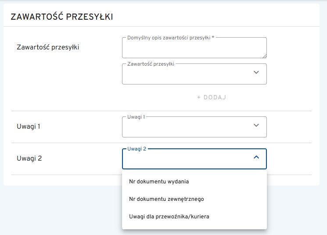Click inside the open Uwagi 2 select field
This screenshot has width=327, height=235.
[184, 160]
